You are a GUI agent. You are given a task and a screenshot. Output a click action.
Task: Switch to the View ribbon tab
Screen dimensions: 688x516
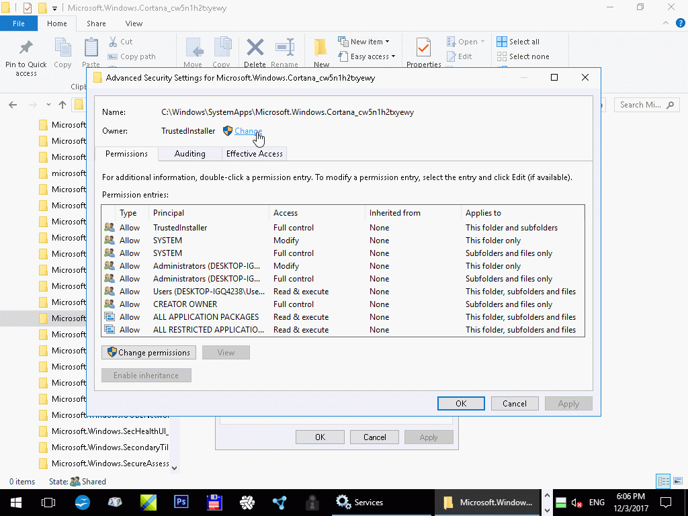(134, 24)
